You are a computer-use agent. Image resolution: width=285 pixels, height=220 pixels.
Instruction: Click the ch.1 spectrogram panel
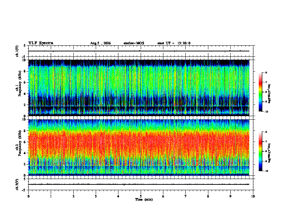139,88
